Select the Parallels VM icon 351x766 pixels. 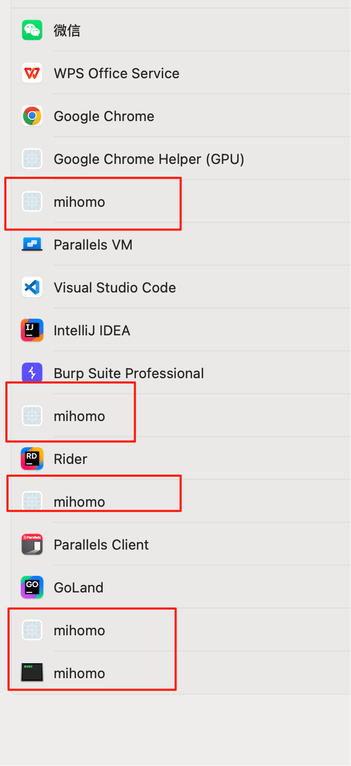coord(32,244)
